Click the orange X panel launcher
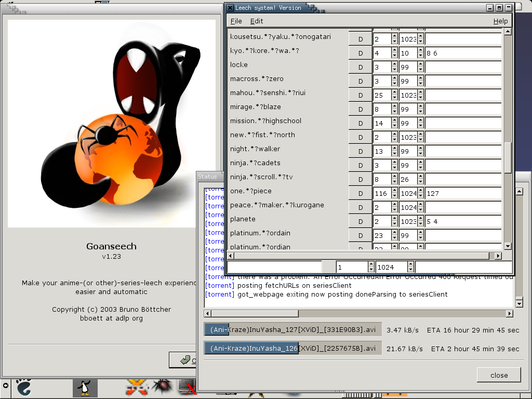The image size is (532, 399). click(x=137, y=387)
